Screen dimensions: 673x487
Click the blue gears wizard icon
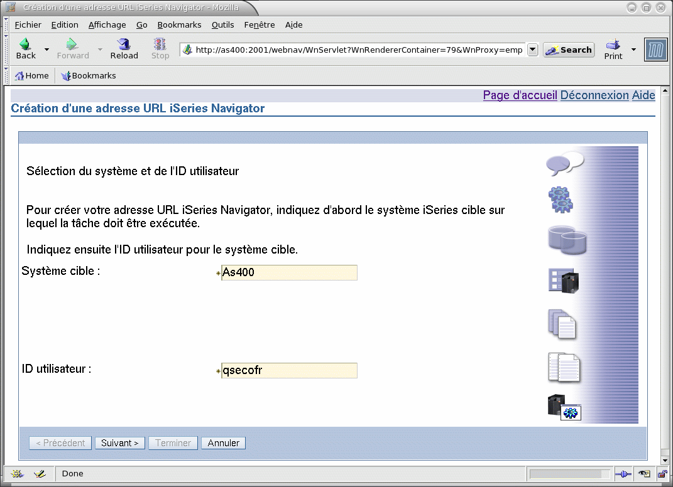561,200
